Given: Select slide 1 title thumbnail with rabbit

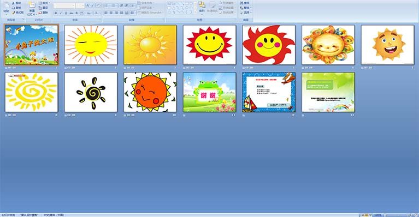Looking at the screenshot, I should pyautogui.click(x=32, y=45).
